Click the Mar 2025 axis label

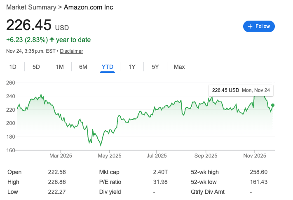(x=61, y=155)
